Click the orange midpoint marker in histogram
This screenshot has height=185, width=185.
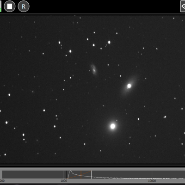(x=81, y=174)
